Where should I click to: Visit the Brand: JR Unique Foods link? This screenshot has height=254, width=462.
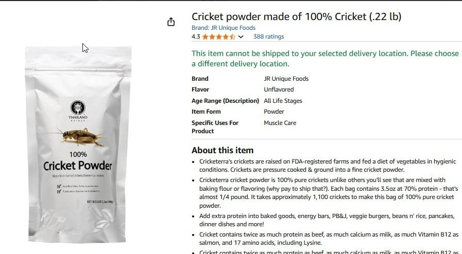223,28
